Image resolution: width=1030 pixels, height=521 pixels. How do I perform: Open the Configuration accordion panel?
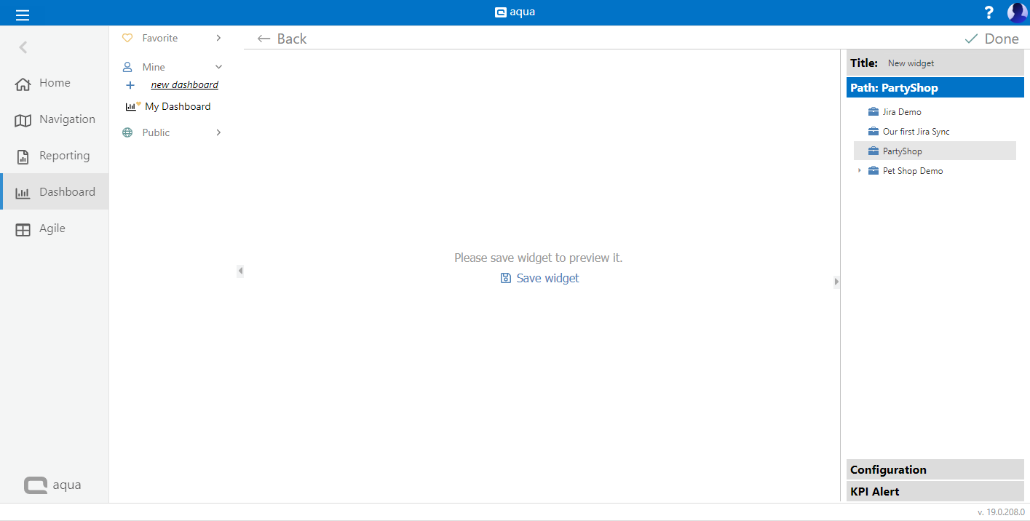935,470
